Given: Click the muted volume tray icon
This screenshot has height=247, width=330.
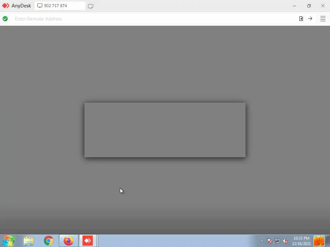Looking at the screenshot, I should tap(285, 241).
